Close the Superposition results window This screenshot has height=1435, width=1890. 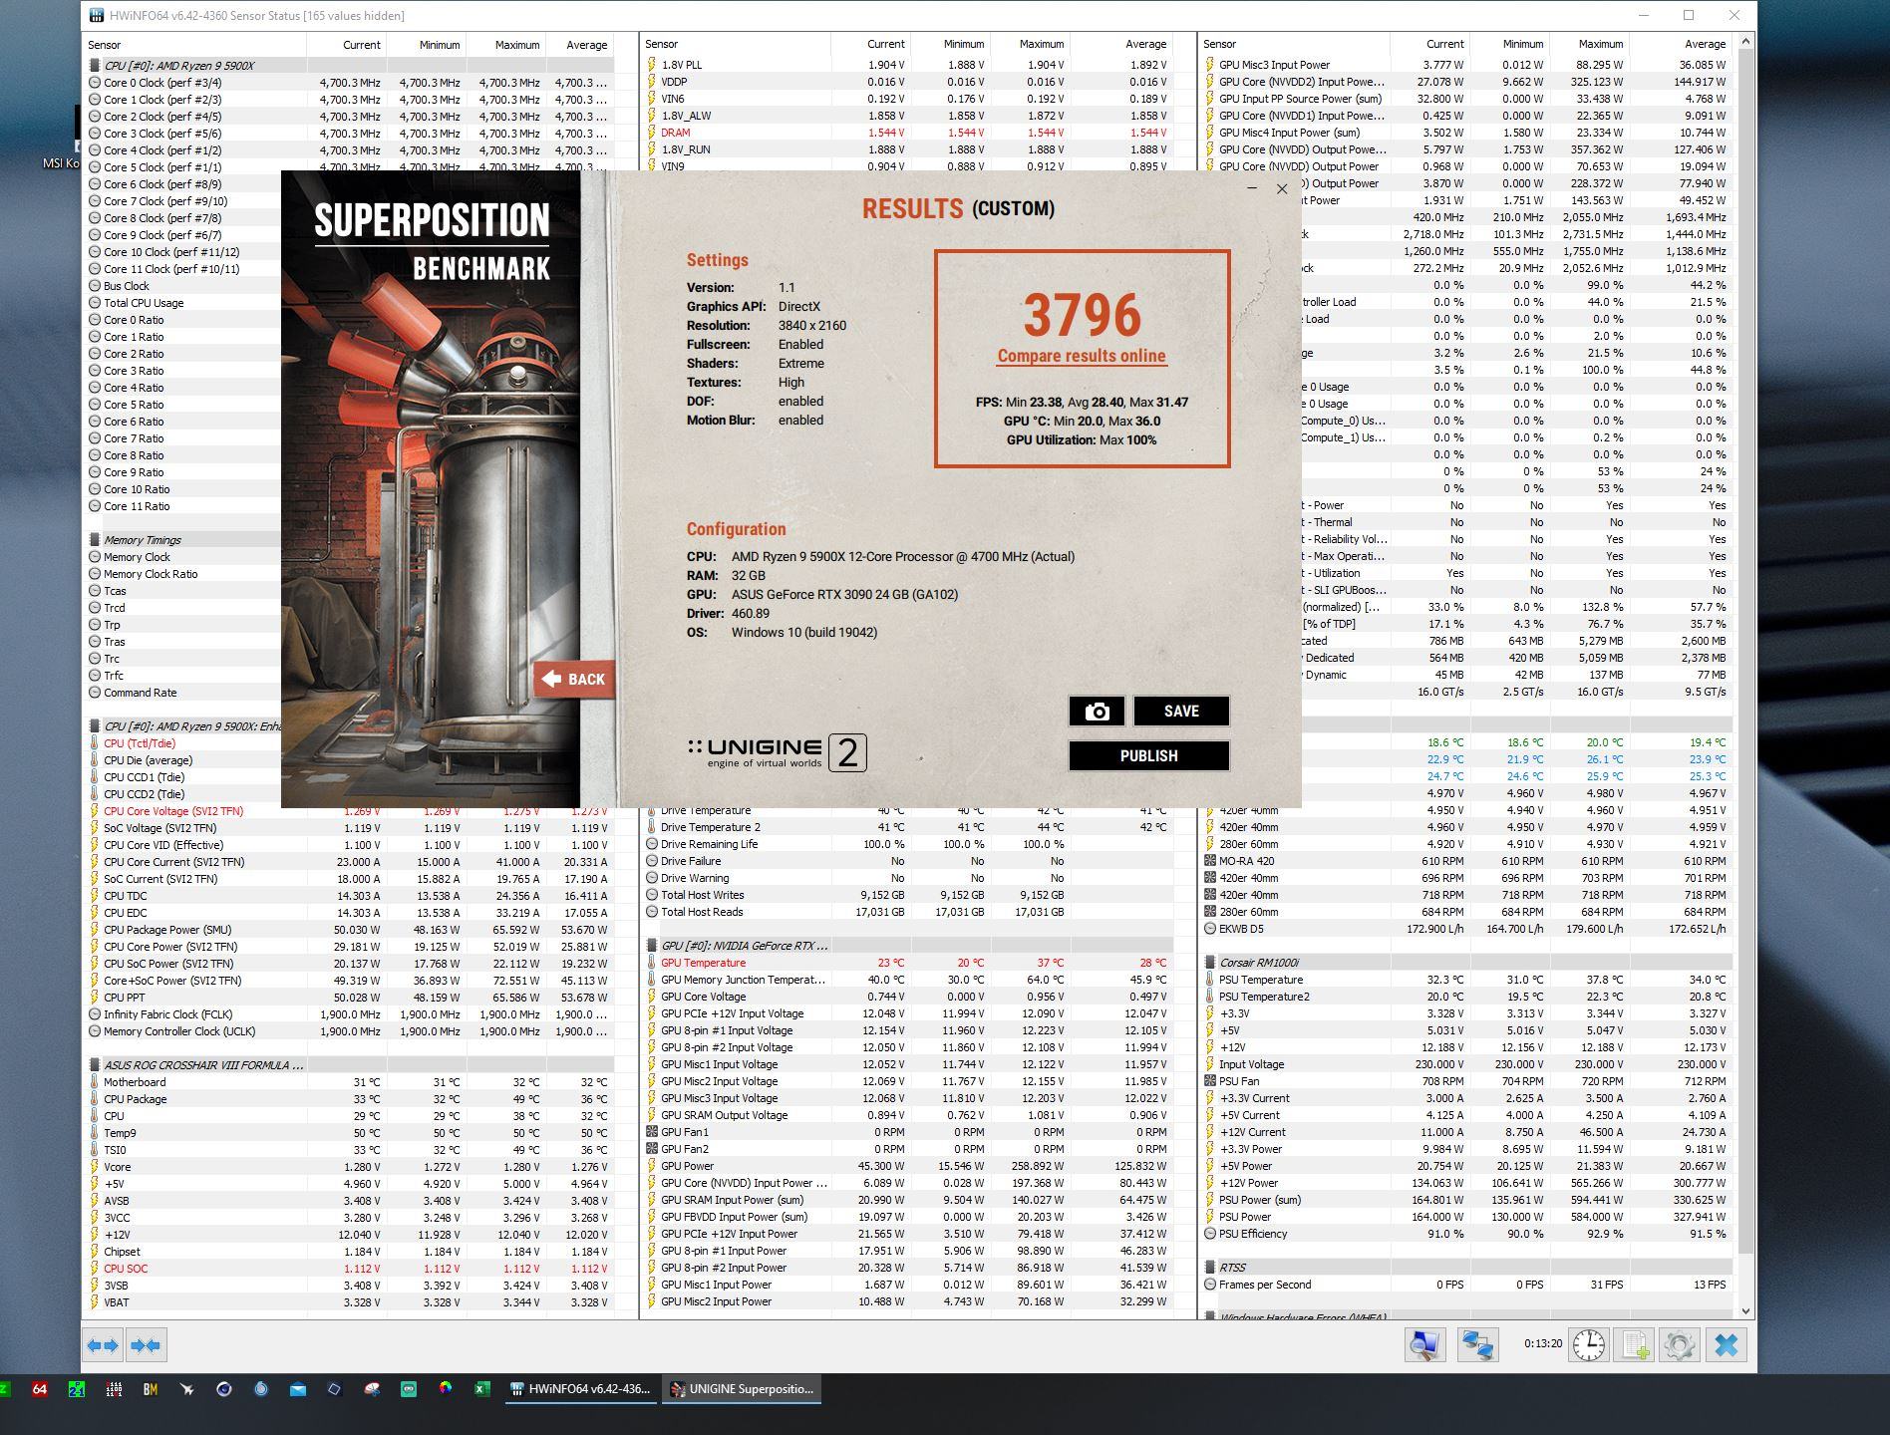pos(1282,188)
